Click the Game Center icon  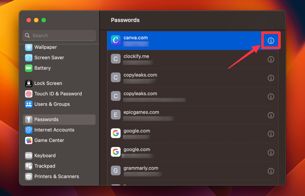click(x=29, y=140)
